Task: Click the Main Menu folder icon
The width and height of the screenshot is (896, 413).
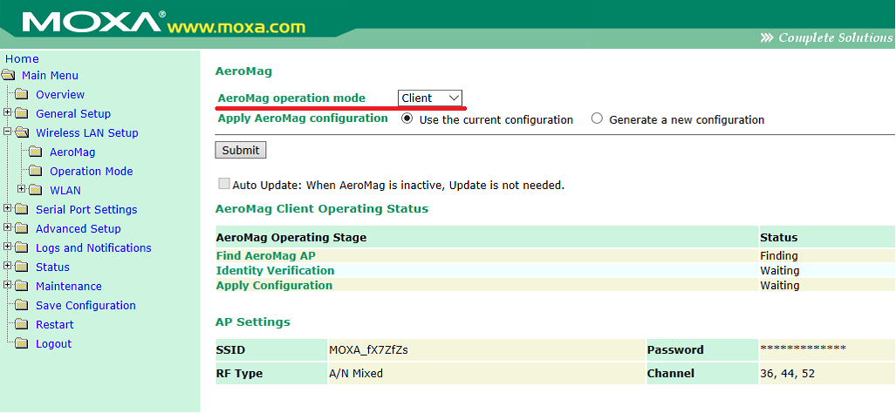Action: [x=9, y=76]
